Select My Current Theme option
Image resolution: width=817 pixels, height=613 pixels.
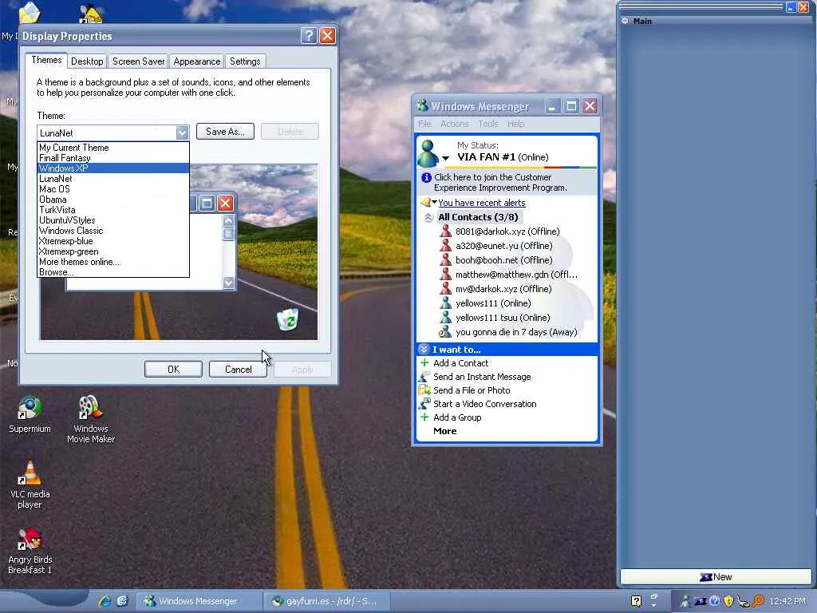click(x=113, y=148)
